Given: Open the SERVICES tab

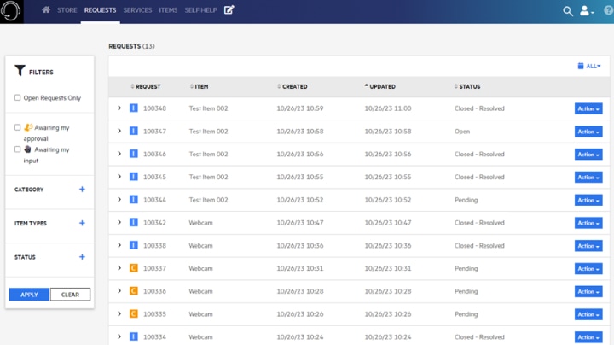Looking at the screenshot, I should [x=137, y=10].
